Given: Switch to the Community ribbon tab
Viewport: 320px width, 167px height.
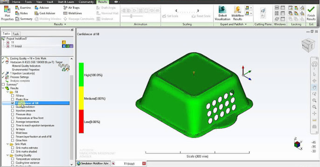Looking at the screenshot, I should (86, 2).
